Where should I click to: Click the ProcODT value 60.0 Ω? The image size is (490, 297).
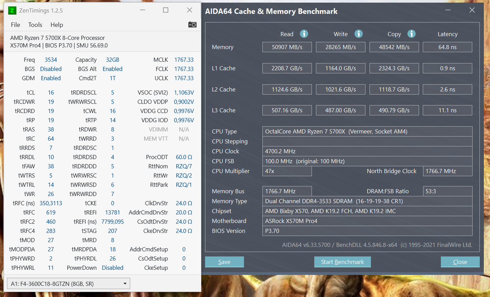tap(184, 157)
